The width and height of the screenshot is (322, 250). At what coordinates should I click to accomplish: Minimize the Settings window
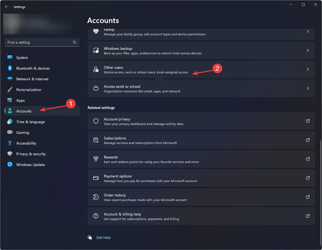[x=291, y=5]
